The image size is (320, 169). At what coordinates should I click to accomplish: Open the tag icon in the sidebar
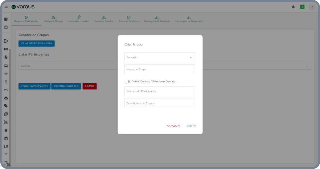[x=6, y=106]
